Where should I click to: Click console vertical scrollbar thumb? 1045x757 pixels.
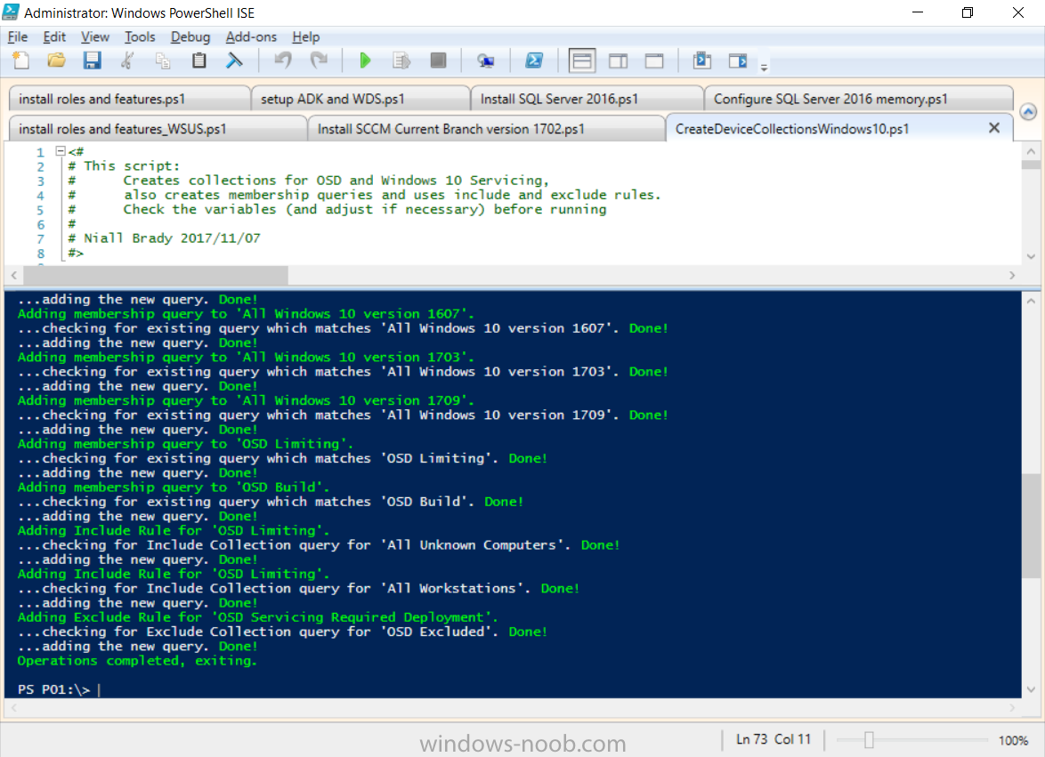click(x=1031, y=525)
